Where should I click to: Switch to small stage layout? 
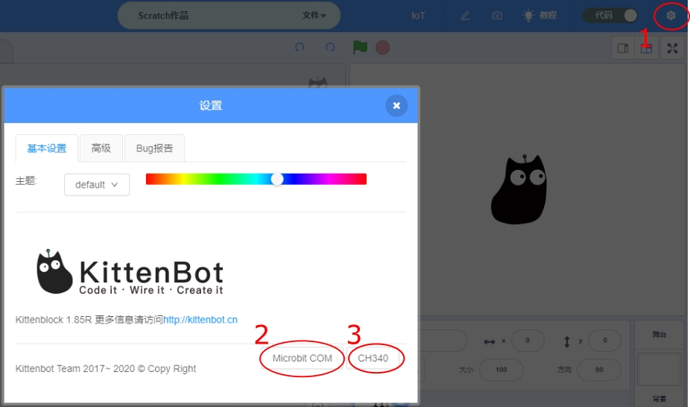[x=622, y=48]
